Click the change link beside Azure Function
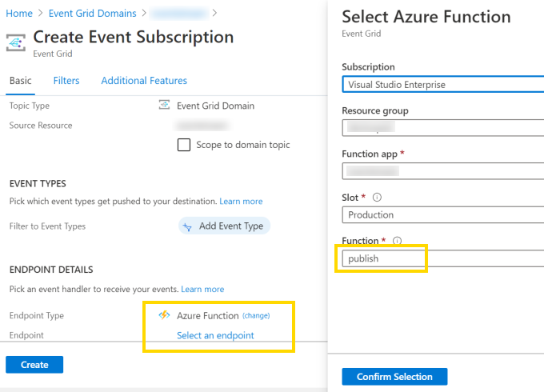The image size is (544, 392). click(256, 316)
